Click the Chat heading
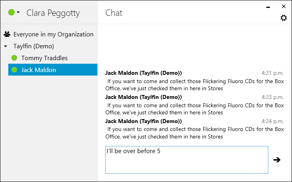This screenshot has height=182, width=292. pos(114,13)
